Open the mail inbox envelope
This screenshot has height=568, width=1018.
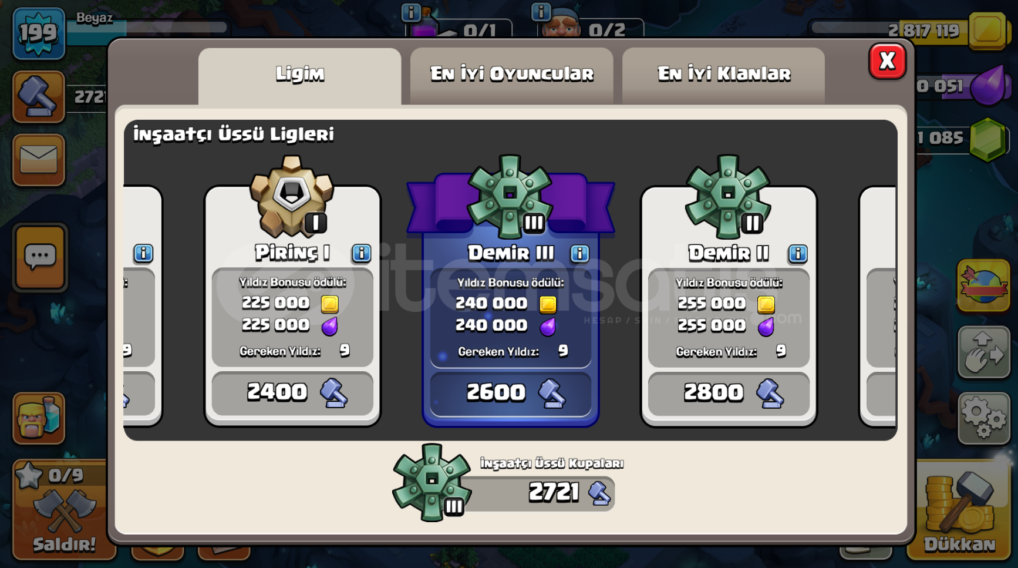click(39, 160)
